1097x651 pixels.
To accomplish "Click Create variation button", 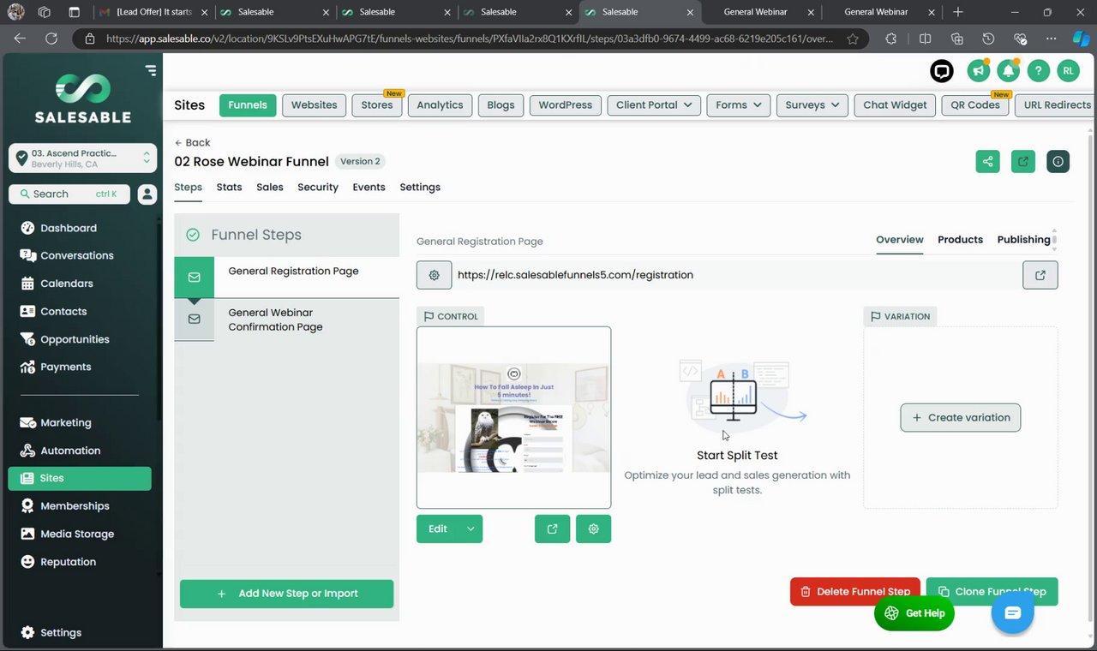I will click(960, 417).
